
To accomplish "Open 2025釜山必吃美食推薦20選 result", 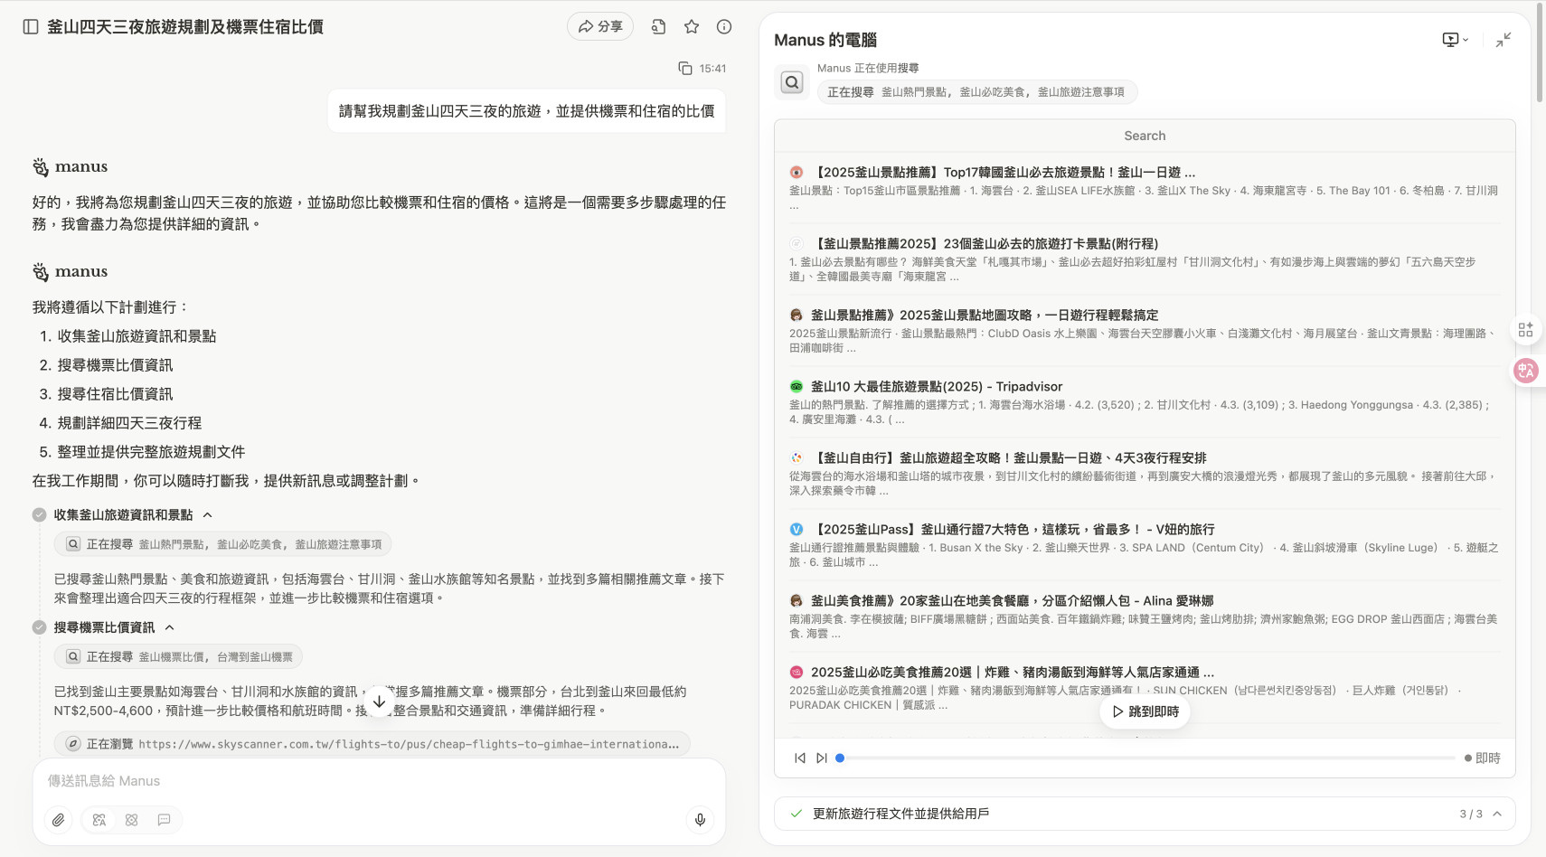I will pos(1012,672).
